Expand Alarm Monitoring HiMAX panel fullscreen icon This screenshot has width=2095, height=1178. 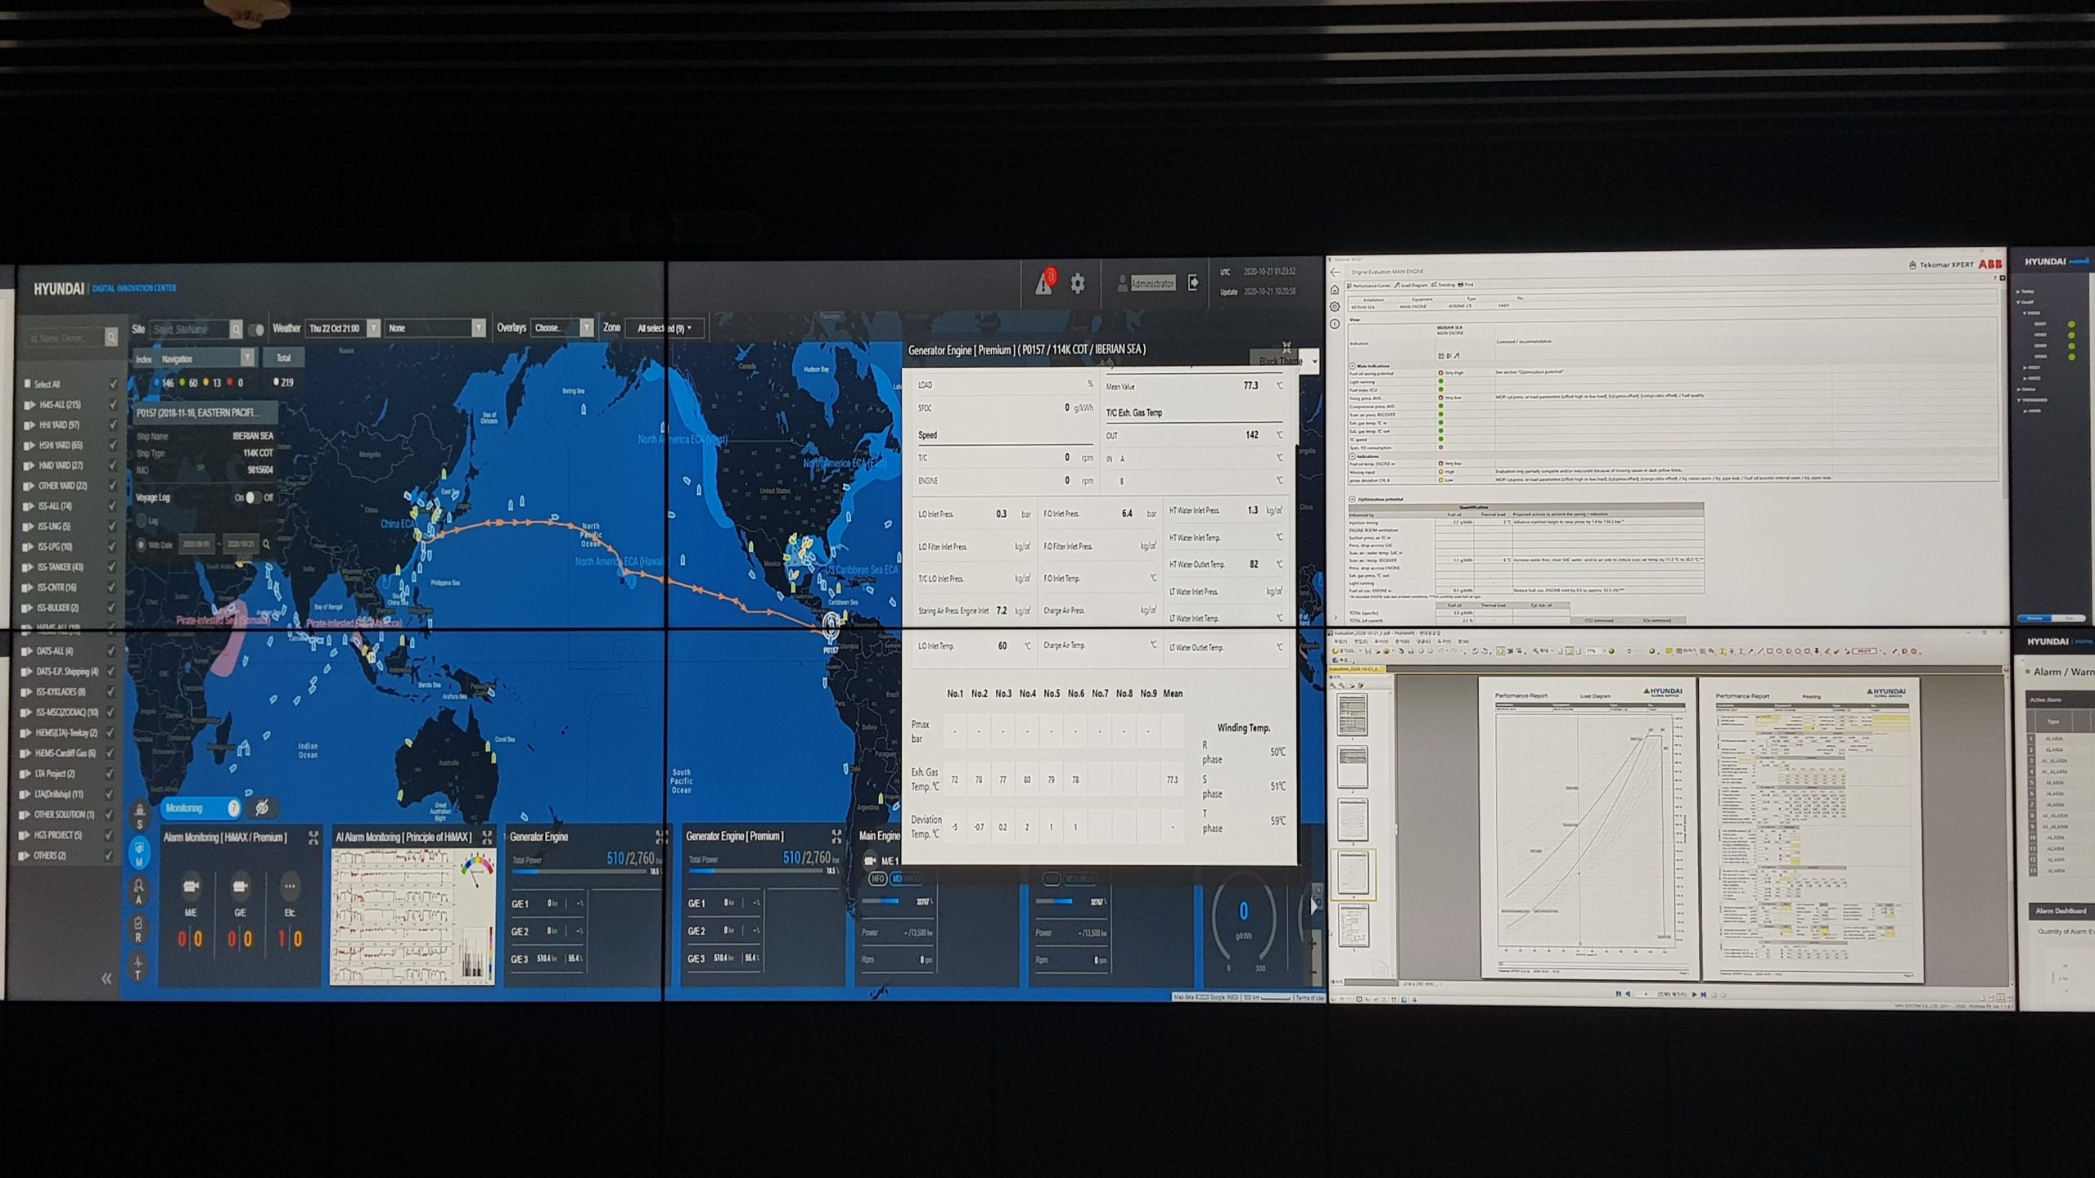(313, 837)
